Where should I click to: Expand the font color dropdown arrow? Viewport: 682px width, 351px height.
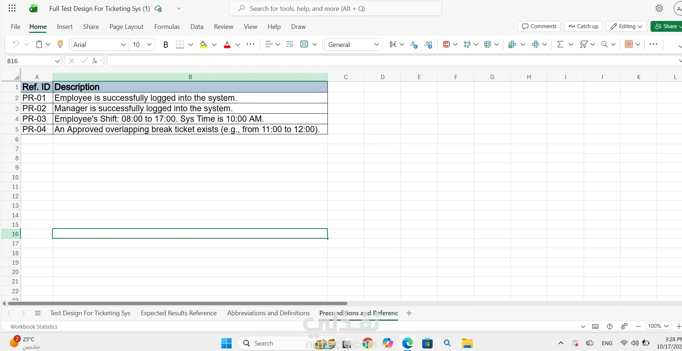click(x=238, y=44)
